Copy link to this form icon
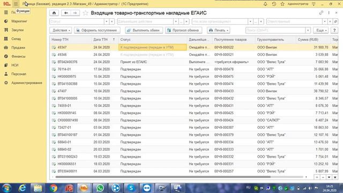 321,13
